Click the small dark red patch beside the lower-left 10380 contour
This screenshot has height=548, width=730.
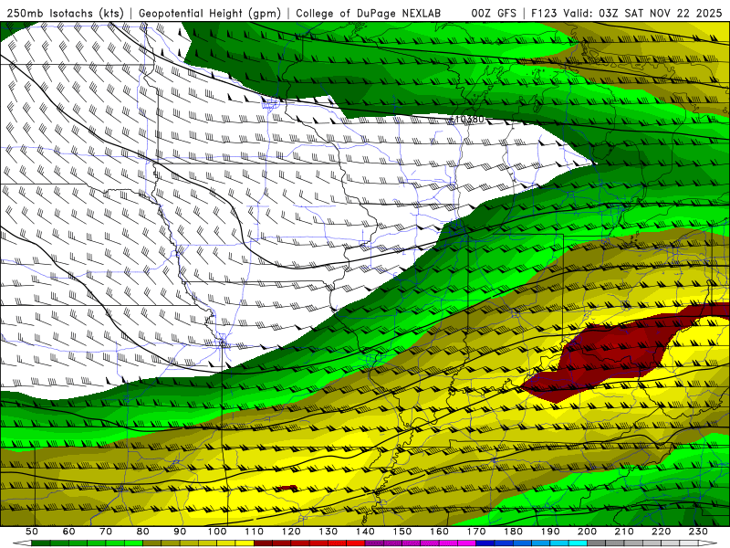point(287,488)
